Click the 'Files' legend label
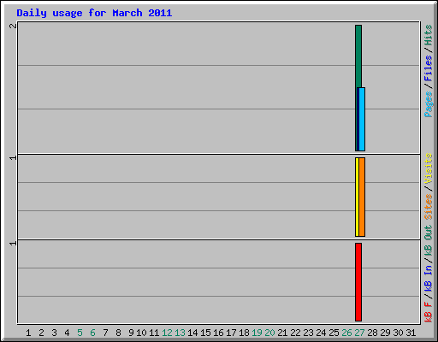 point(428,68)
